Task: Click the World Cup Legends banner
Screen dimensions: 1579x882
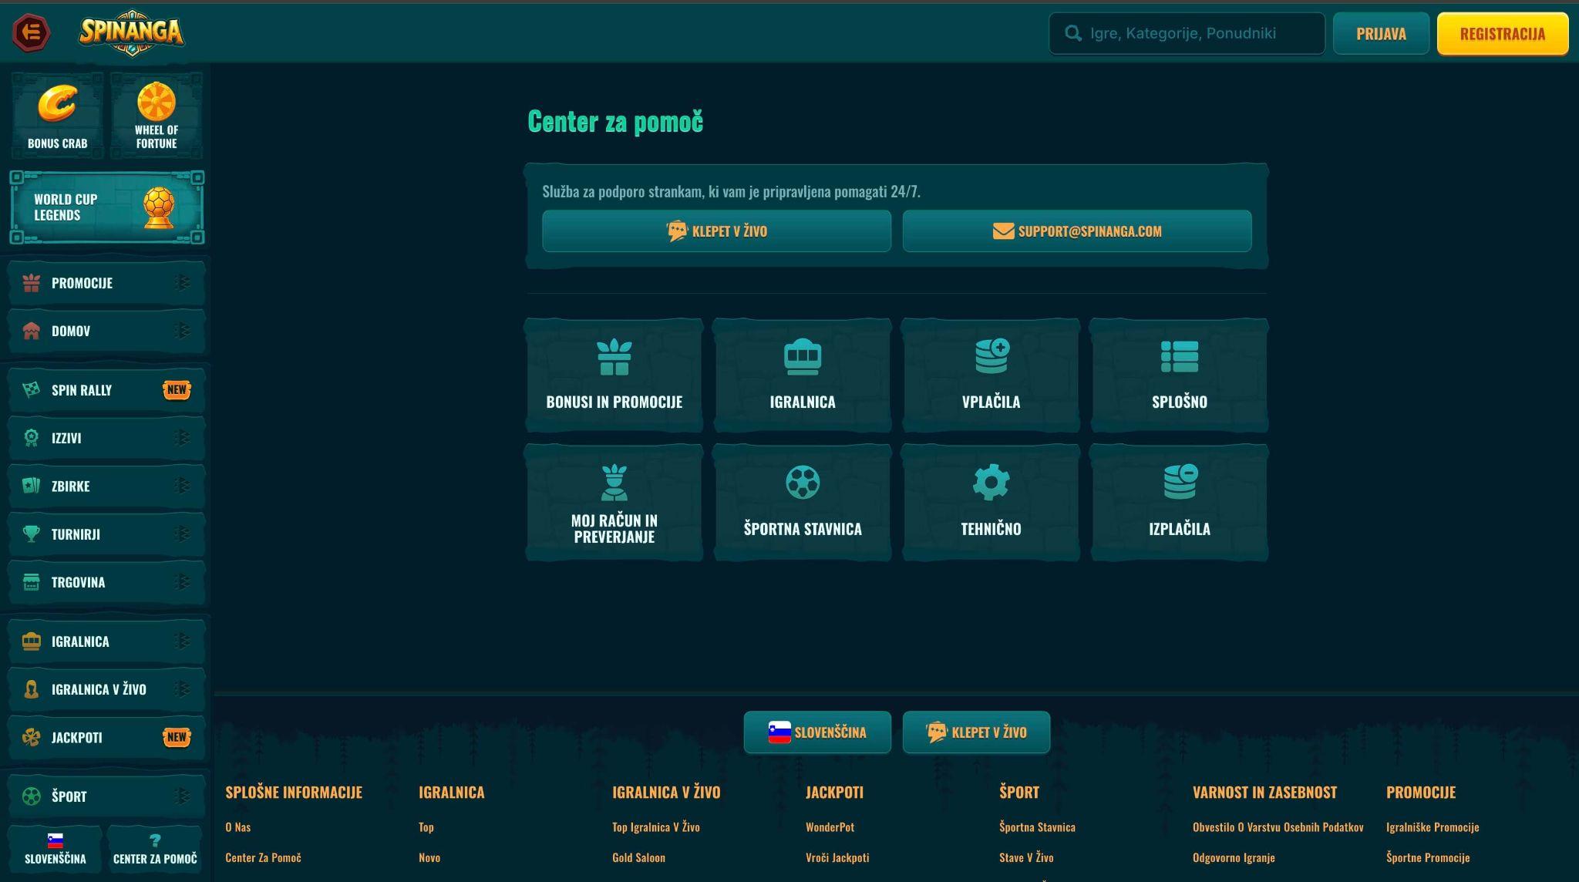Action: 107,207
